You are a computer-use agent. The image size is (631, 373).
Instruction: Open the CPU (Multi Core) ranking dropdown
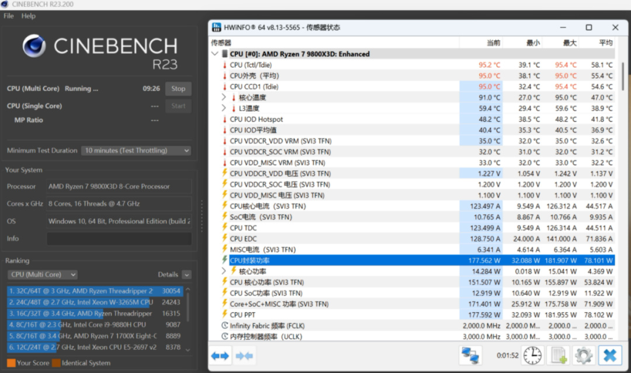point(42,274)
